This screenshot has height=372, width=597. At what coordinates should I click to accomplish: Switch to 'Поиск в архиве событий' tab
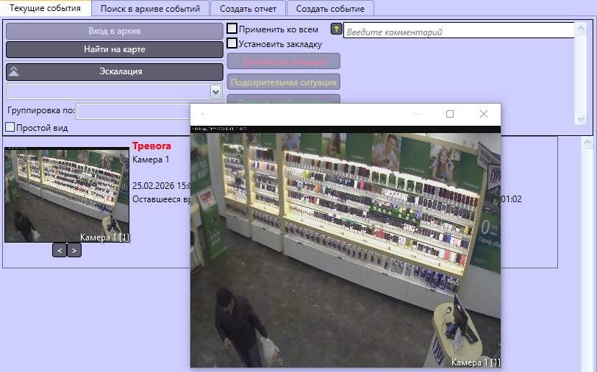151,8
